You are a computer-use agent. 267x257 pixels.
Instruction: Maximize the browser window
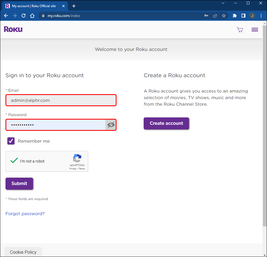[248, 3]
